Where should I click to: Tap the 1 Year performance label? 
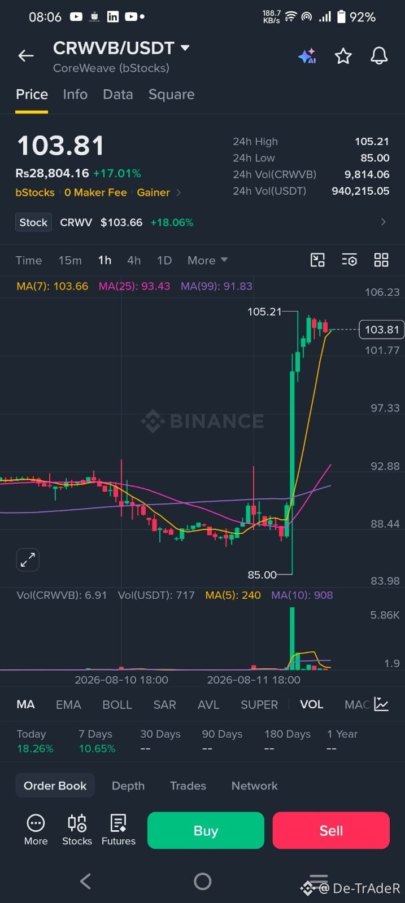point(342,734)
